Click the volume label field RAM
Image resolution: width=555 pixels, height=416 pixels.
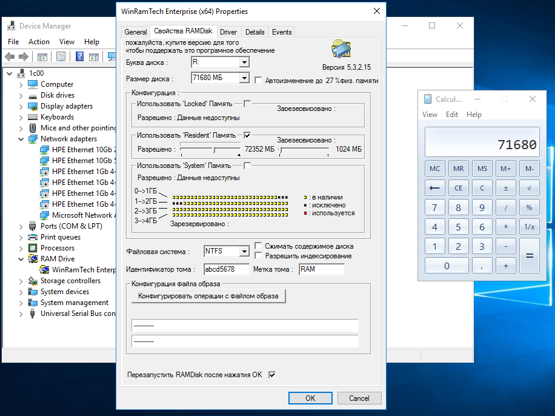tap(322, 269)
